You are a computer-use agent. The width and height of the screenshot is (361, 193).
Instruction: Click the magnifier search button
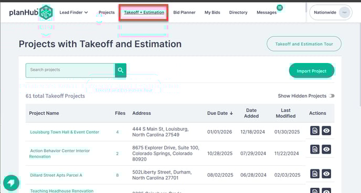(x=121, y=70)
